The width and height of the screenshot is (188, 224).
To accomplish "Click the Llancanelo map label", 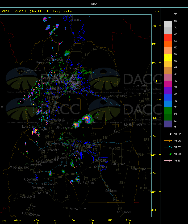I will coord(50,184).
